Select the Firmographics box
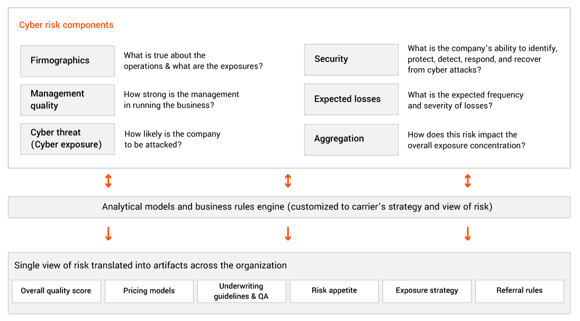The height and width of the screenshot is (321, 580). pos(67,61)
